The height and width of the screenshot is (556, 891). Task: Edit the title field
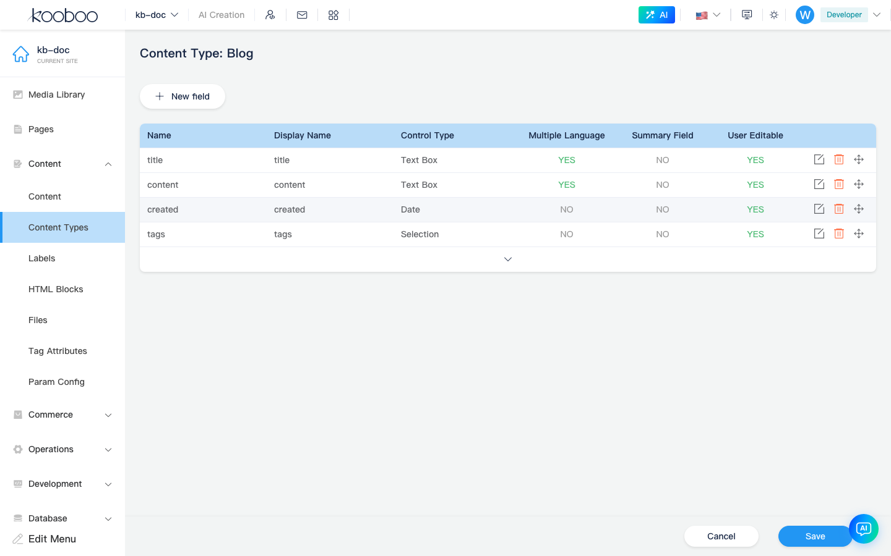tap(819, 159)
